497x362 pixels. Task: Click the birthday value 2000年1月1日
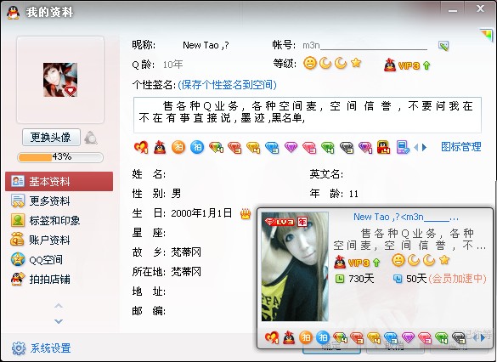[x=201, y=213]
